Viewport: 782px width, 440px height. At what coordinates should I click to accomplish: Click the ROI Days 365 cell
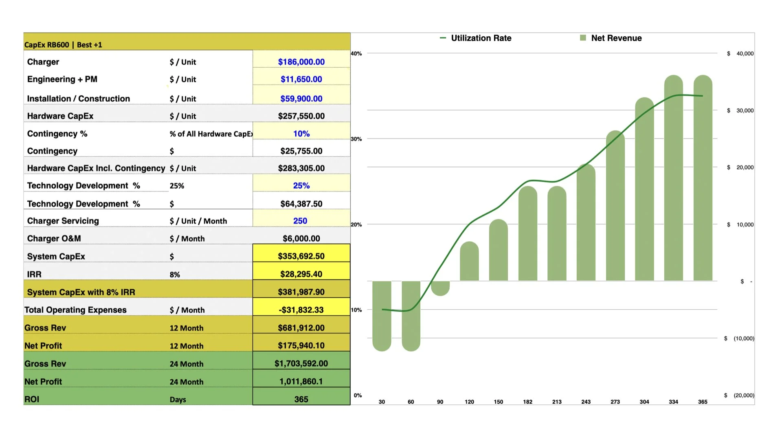point(301,399)
